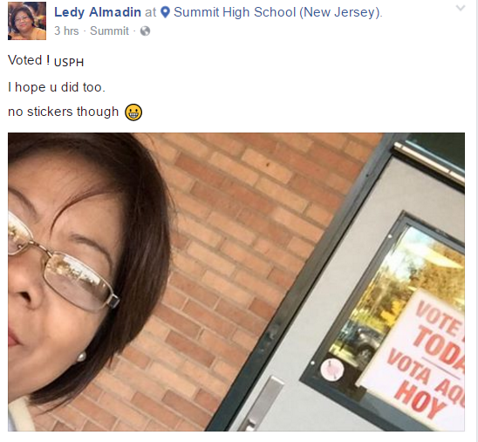Open Ledy Almadin's profile picture
Screen dimensions: 478x442
(27, 21)
